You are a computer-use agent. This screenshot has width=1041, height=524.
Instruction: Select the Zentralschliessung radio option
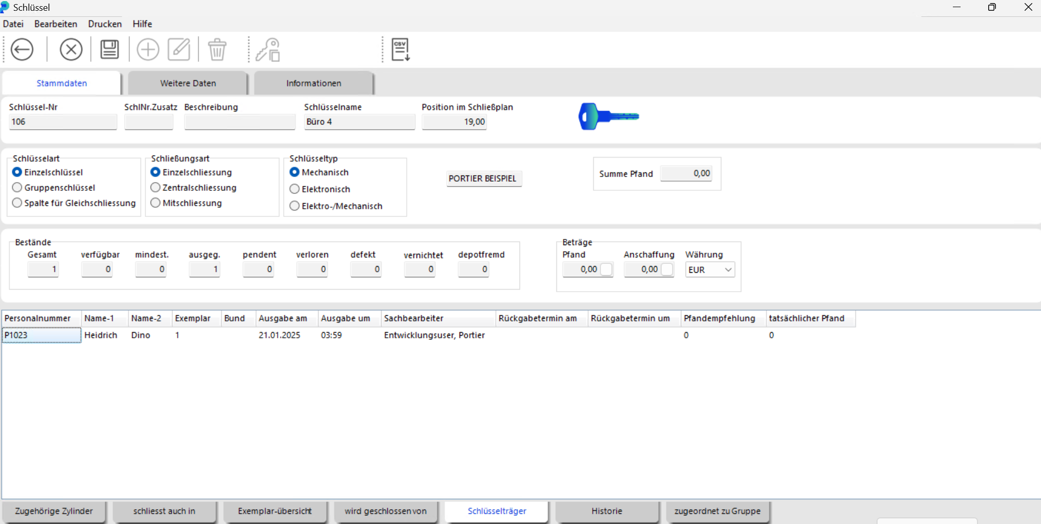(x=156, y=188)
